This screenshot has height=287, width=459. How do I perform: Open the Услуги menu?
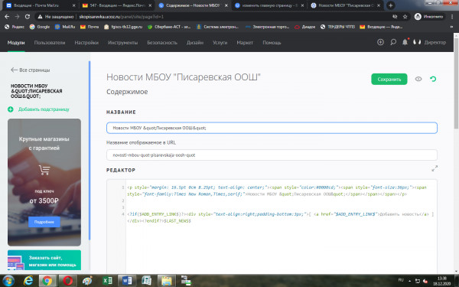pos(220,42)
